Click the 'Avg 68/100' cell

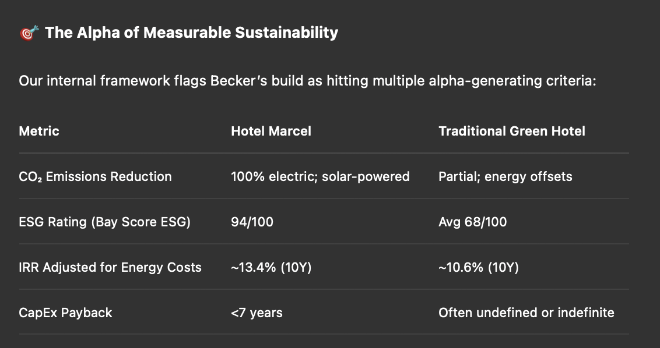[x=473, y=222]
